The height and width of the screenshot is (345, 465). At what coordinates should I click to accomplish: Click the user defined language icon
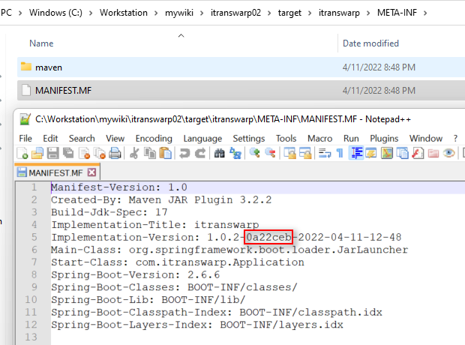[x=371, y=153]
